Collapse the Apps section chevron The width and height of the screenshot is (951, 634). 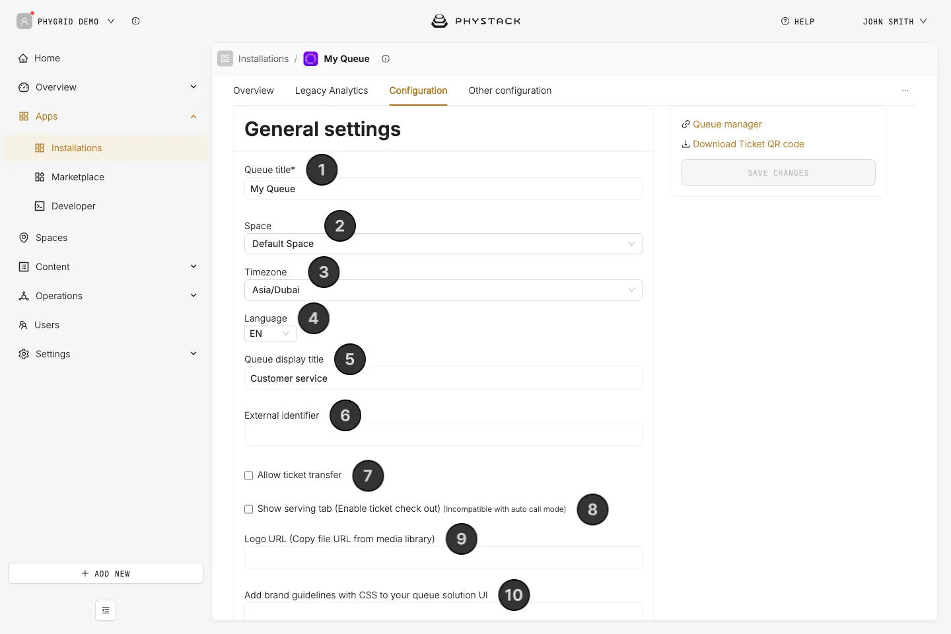coord(194,116)
